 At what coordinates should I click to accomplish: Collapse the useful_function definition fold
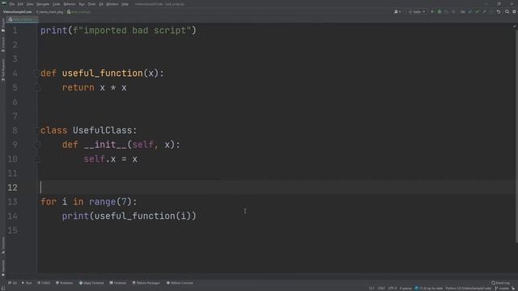click(36, 74)
